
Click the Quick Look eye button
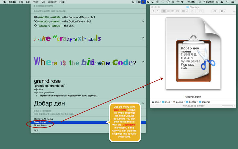(215, 11)
